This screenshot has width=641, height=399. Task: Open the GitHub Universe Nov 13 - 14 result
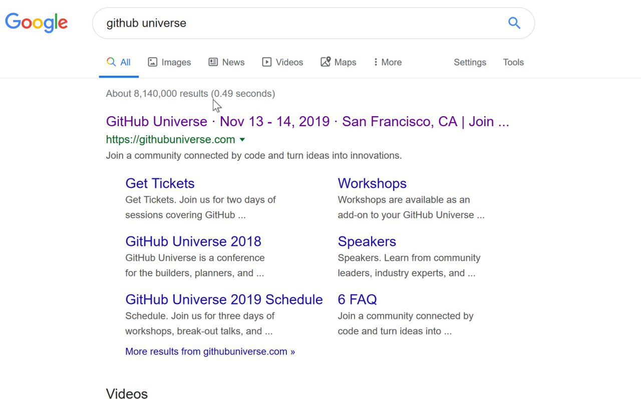pos(307,122)
